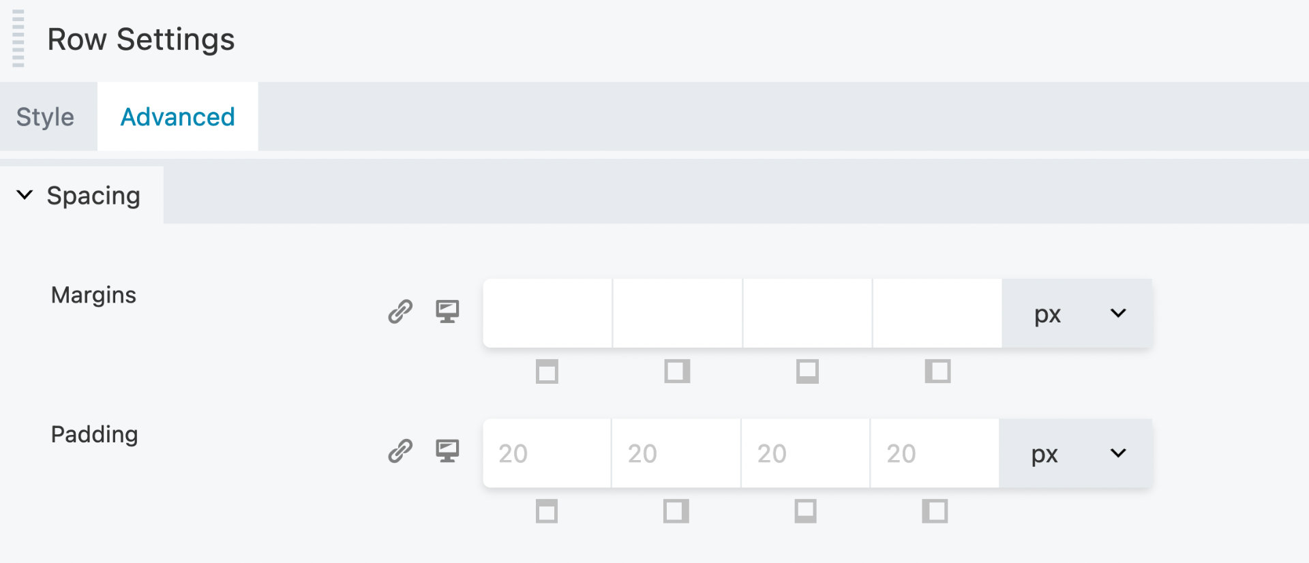This screenshot has width=1309, height=563.
Task: Collapse the Spacing section
Action: click(25, 196)
